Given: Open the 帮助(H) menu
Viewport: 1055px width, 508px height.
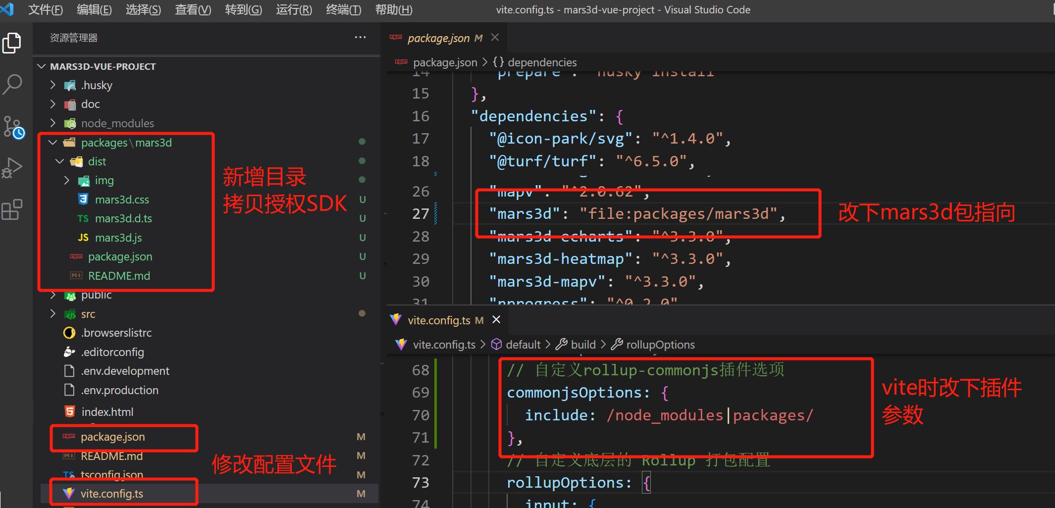Looking at the screenshot, I should 394,10.
